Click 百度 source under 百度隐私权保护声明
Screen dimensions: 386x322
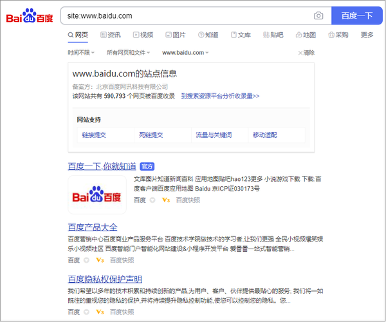pos(74,312)
